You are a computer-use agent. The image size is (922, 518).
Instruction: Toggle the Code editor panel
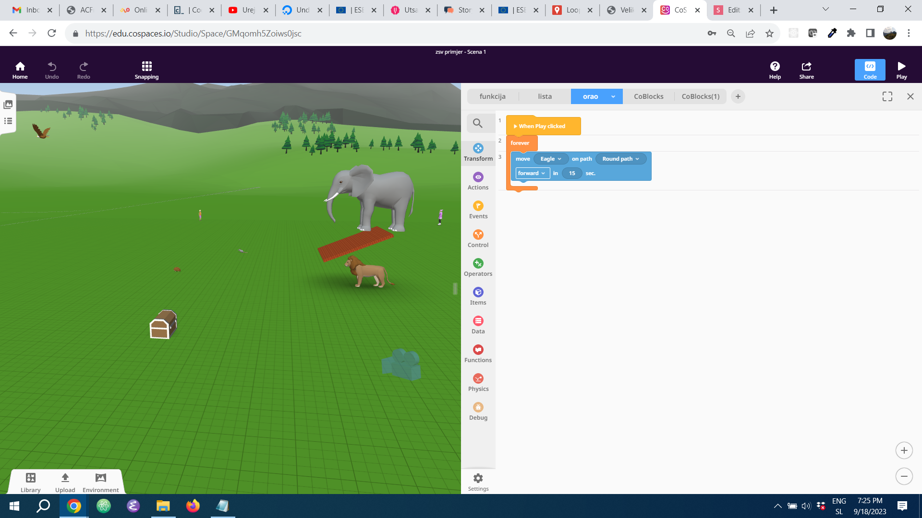coord(870,70)
